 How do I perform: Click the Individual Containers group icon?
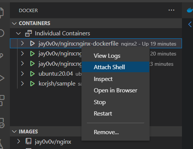(x=29, y=33)
